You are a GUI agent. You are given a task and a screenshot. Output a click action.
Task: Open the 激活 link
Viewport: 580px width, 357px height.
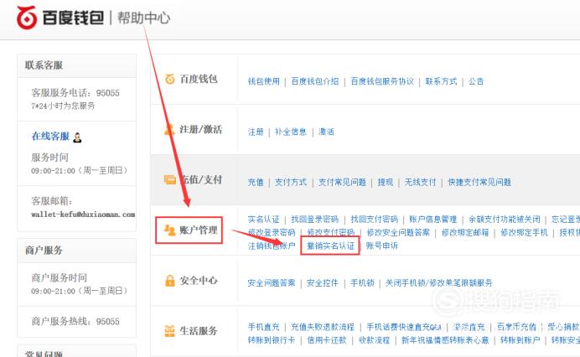pyautogui.click(x=326, y=132)
